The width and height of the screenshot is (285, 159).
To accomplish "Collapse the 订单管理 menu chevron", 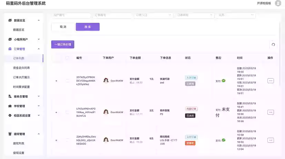I will tap(39, 49).
